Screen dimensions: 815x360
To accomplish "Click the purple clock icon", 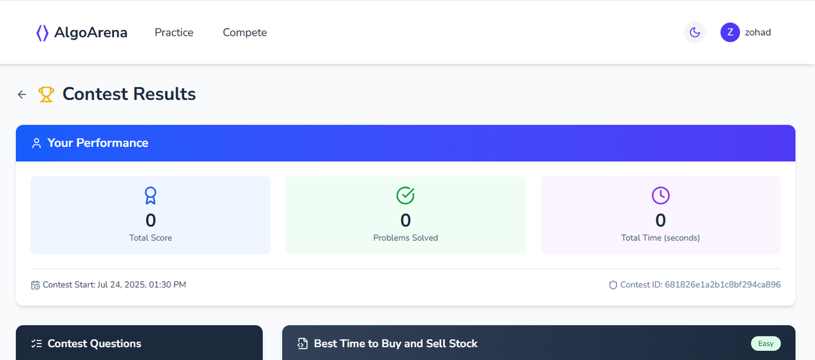I will click(660, 195).
